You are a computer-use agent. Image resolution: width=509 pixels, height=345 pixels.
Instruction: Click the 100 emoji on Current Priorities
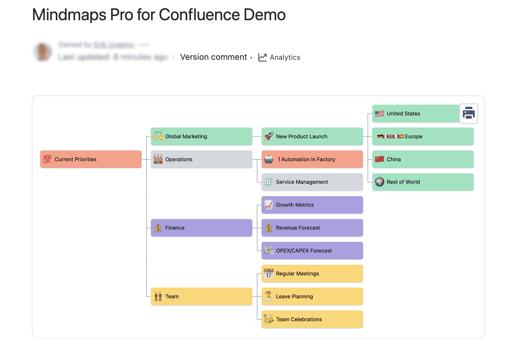tap(47, 159)
